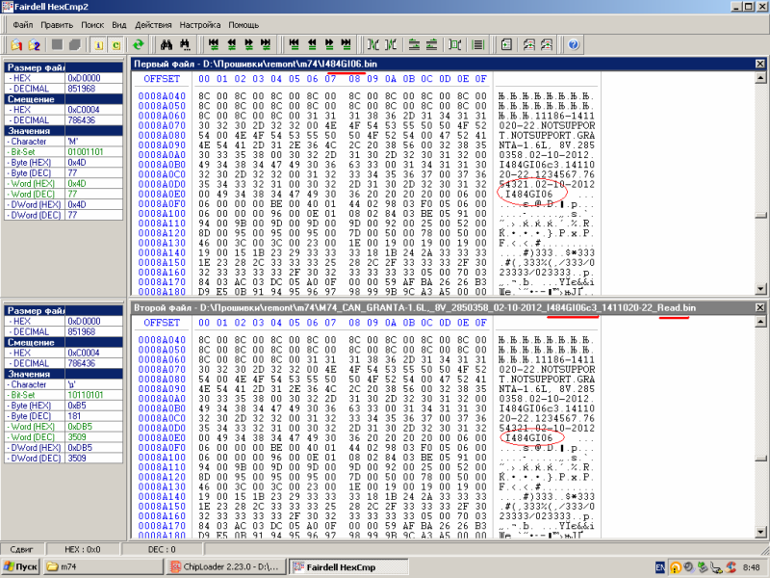This screenshot has width=770, height=578.
Task: Click the blue question mark help icon
Action: (574, 44)
